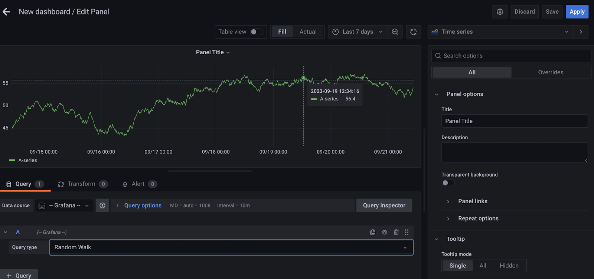Click Discard button
Screen dimensions: 594x279
point(525,12)
